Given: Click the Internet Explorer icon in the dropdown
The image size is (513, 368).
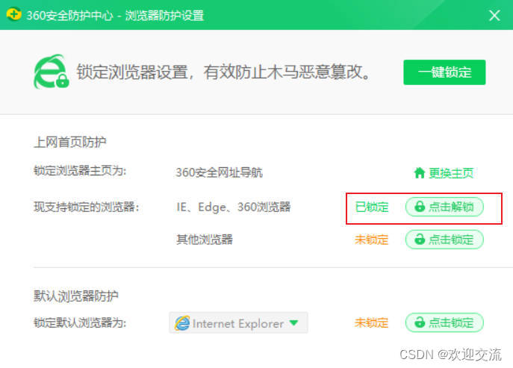Looking at the screenshot, I should (182, 323).
